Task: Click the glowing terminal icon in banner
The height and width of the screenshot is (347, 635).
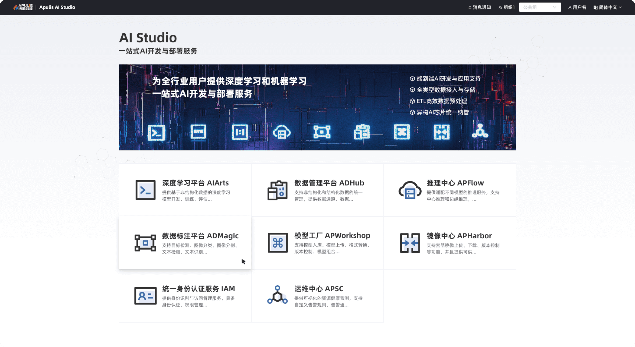Action: (x=156, y=133)
